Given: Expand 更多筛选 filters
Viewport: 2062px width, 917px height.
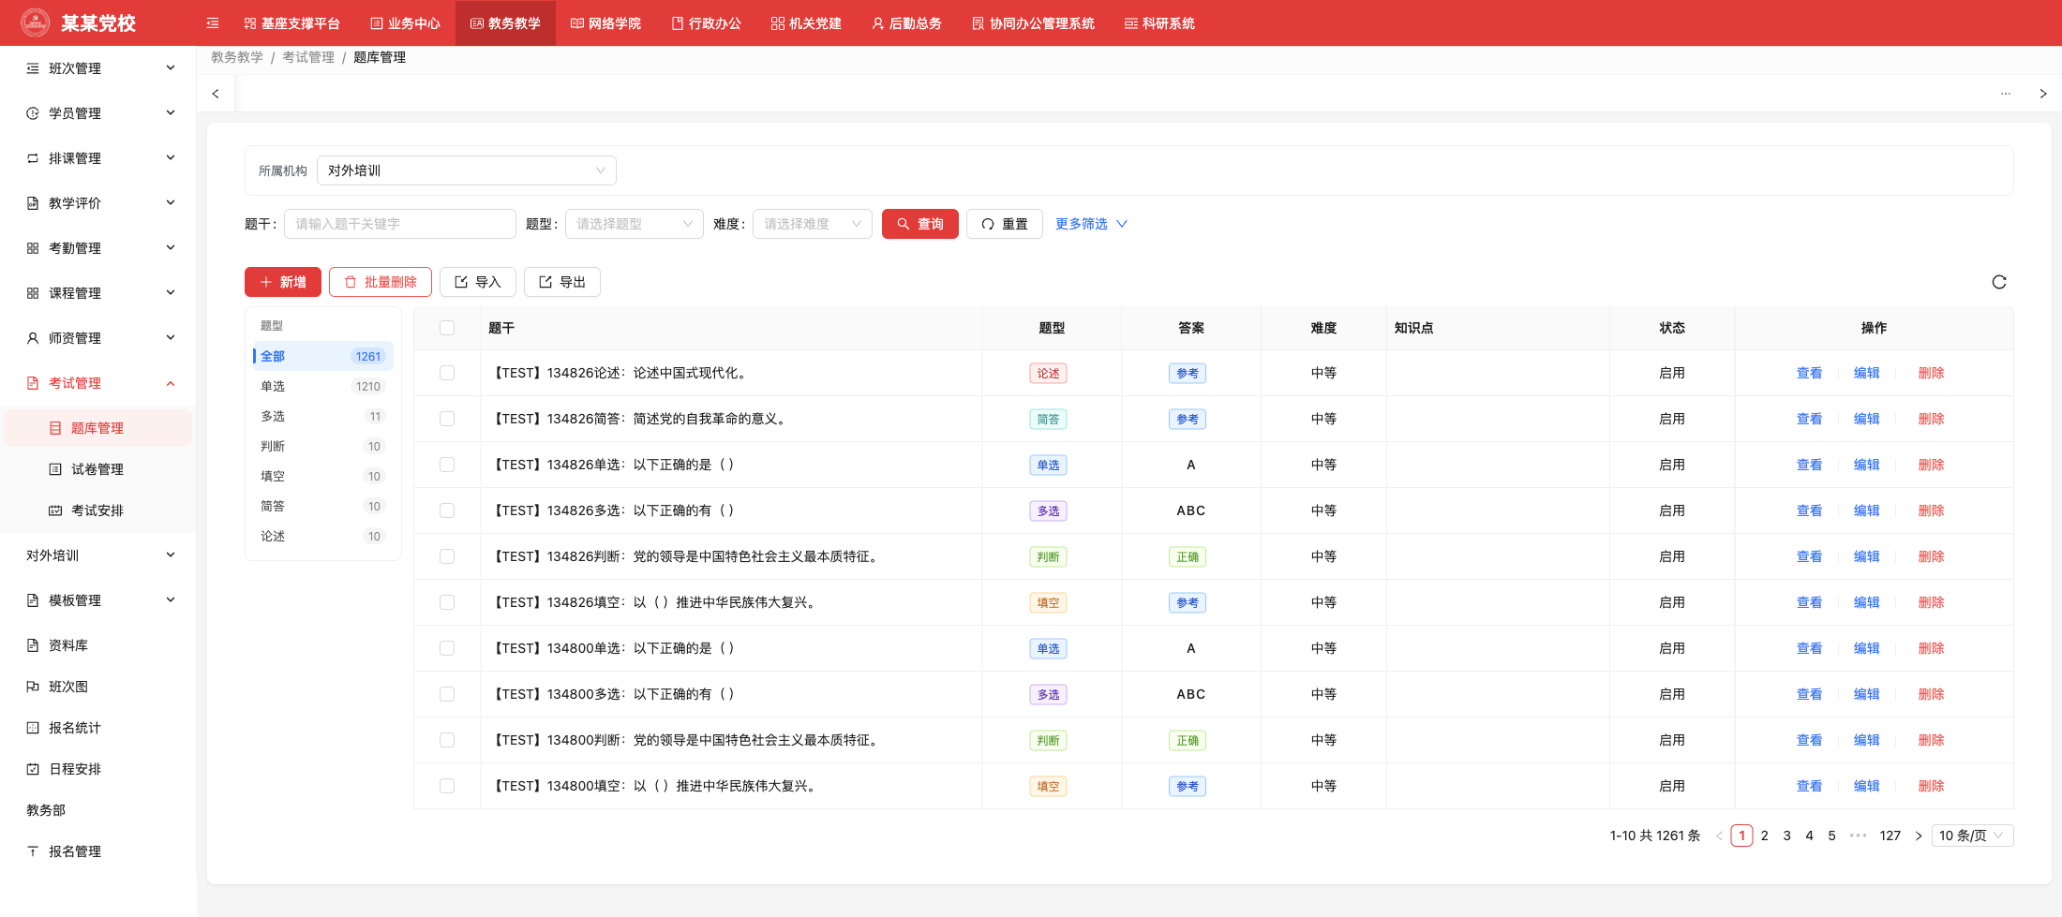Looking at the screenshot, I should [x=1091, y=224].
